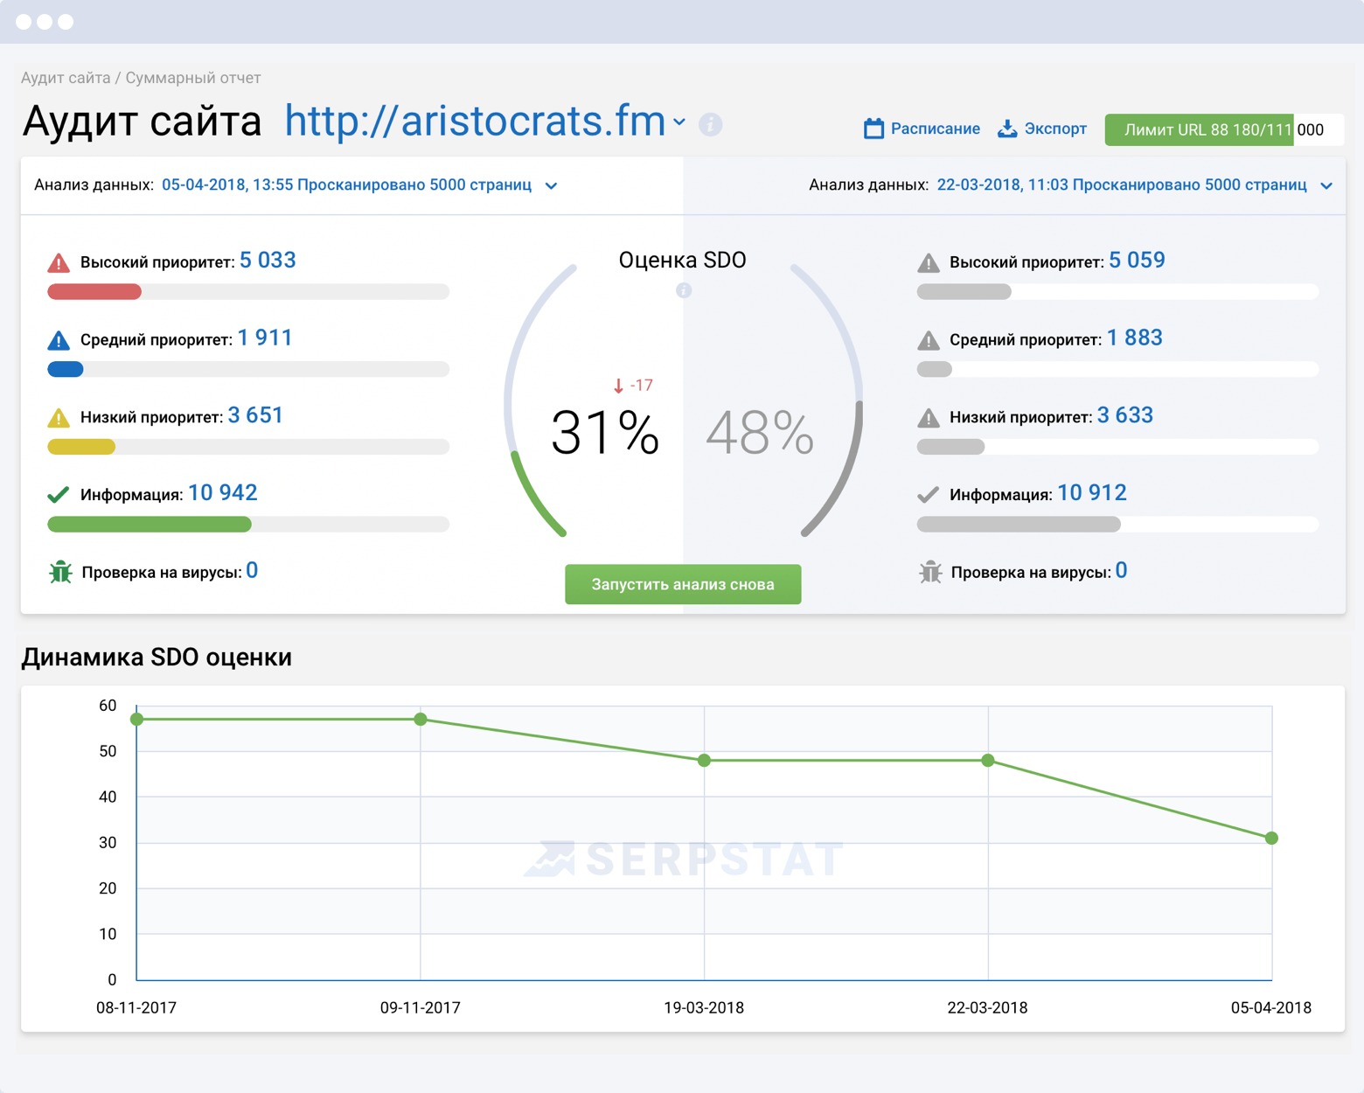Click the comparison medium priority count 1 883

click(x=1135, y=338)
